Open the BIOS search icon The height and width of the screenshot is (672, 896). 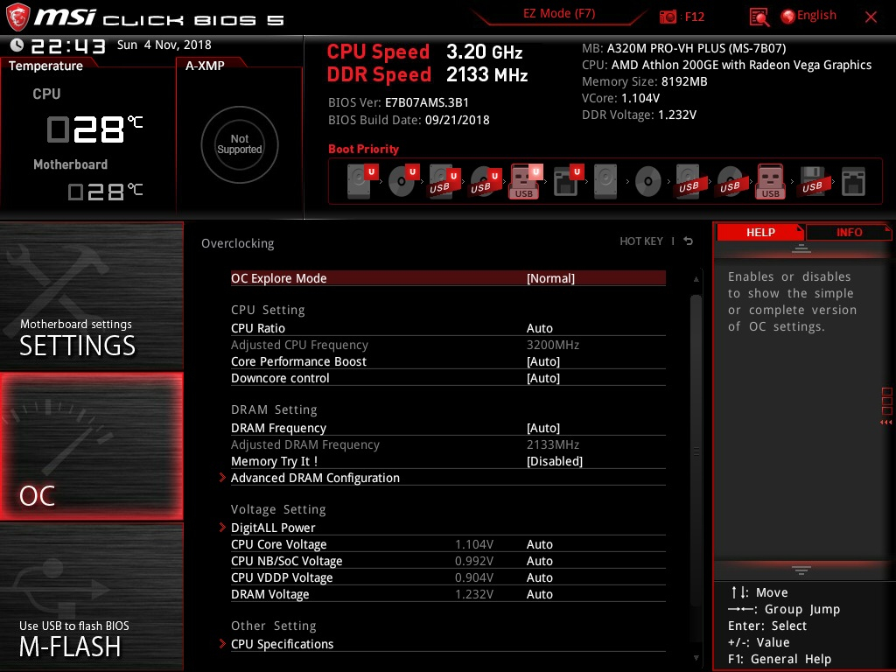point(759,17)
